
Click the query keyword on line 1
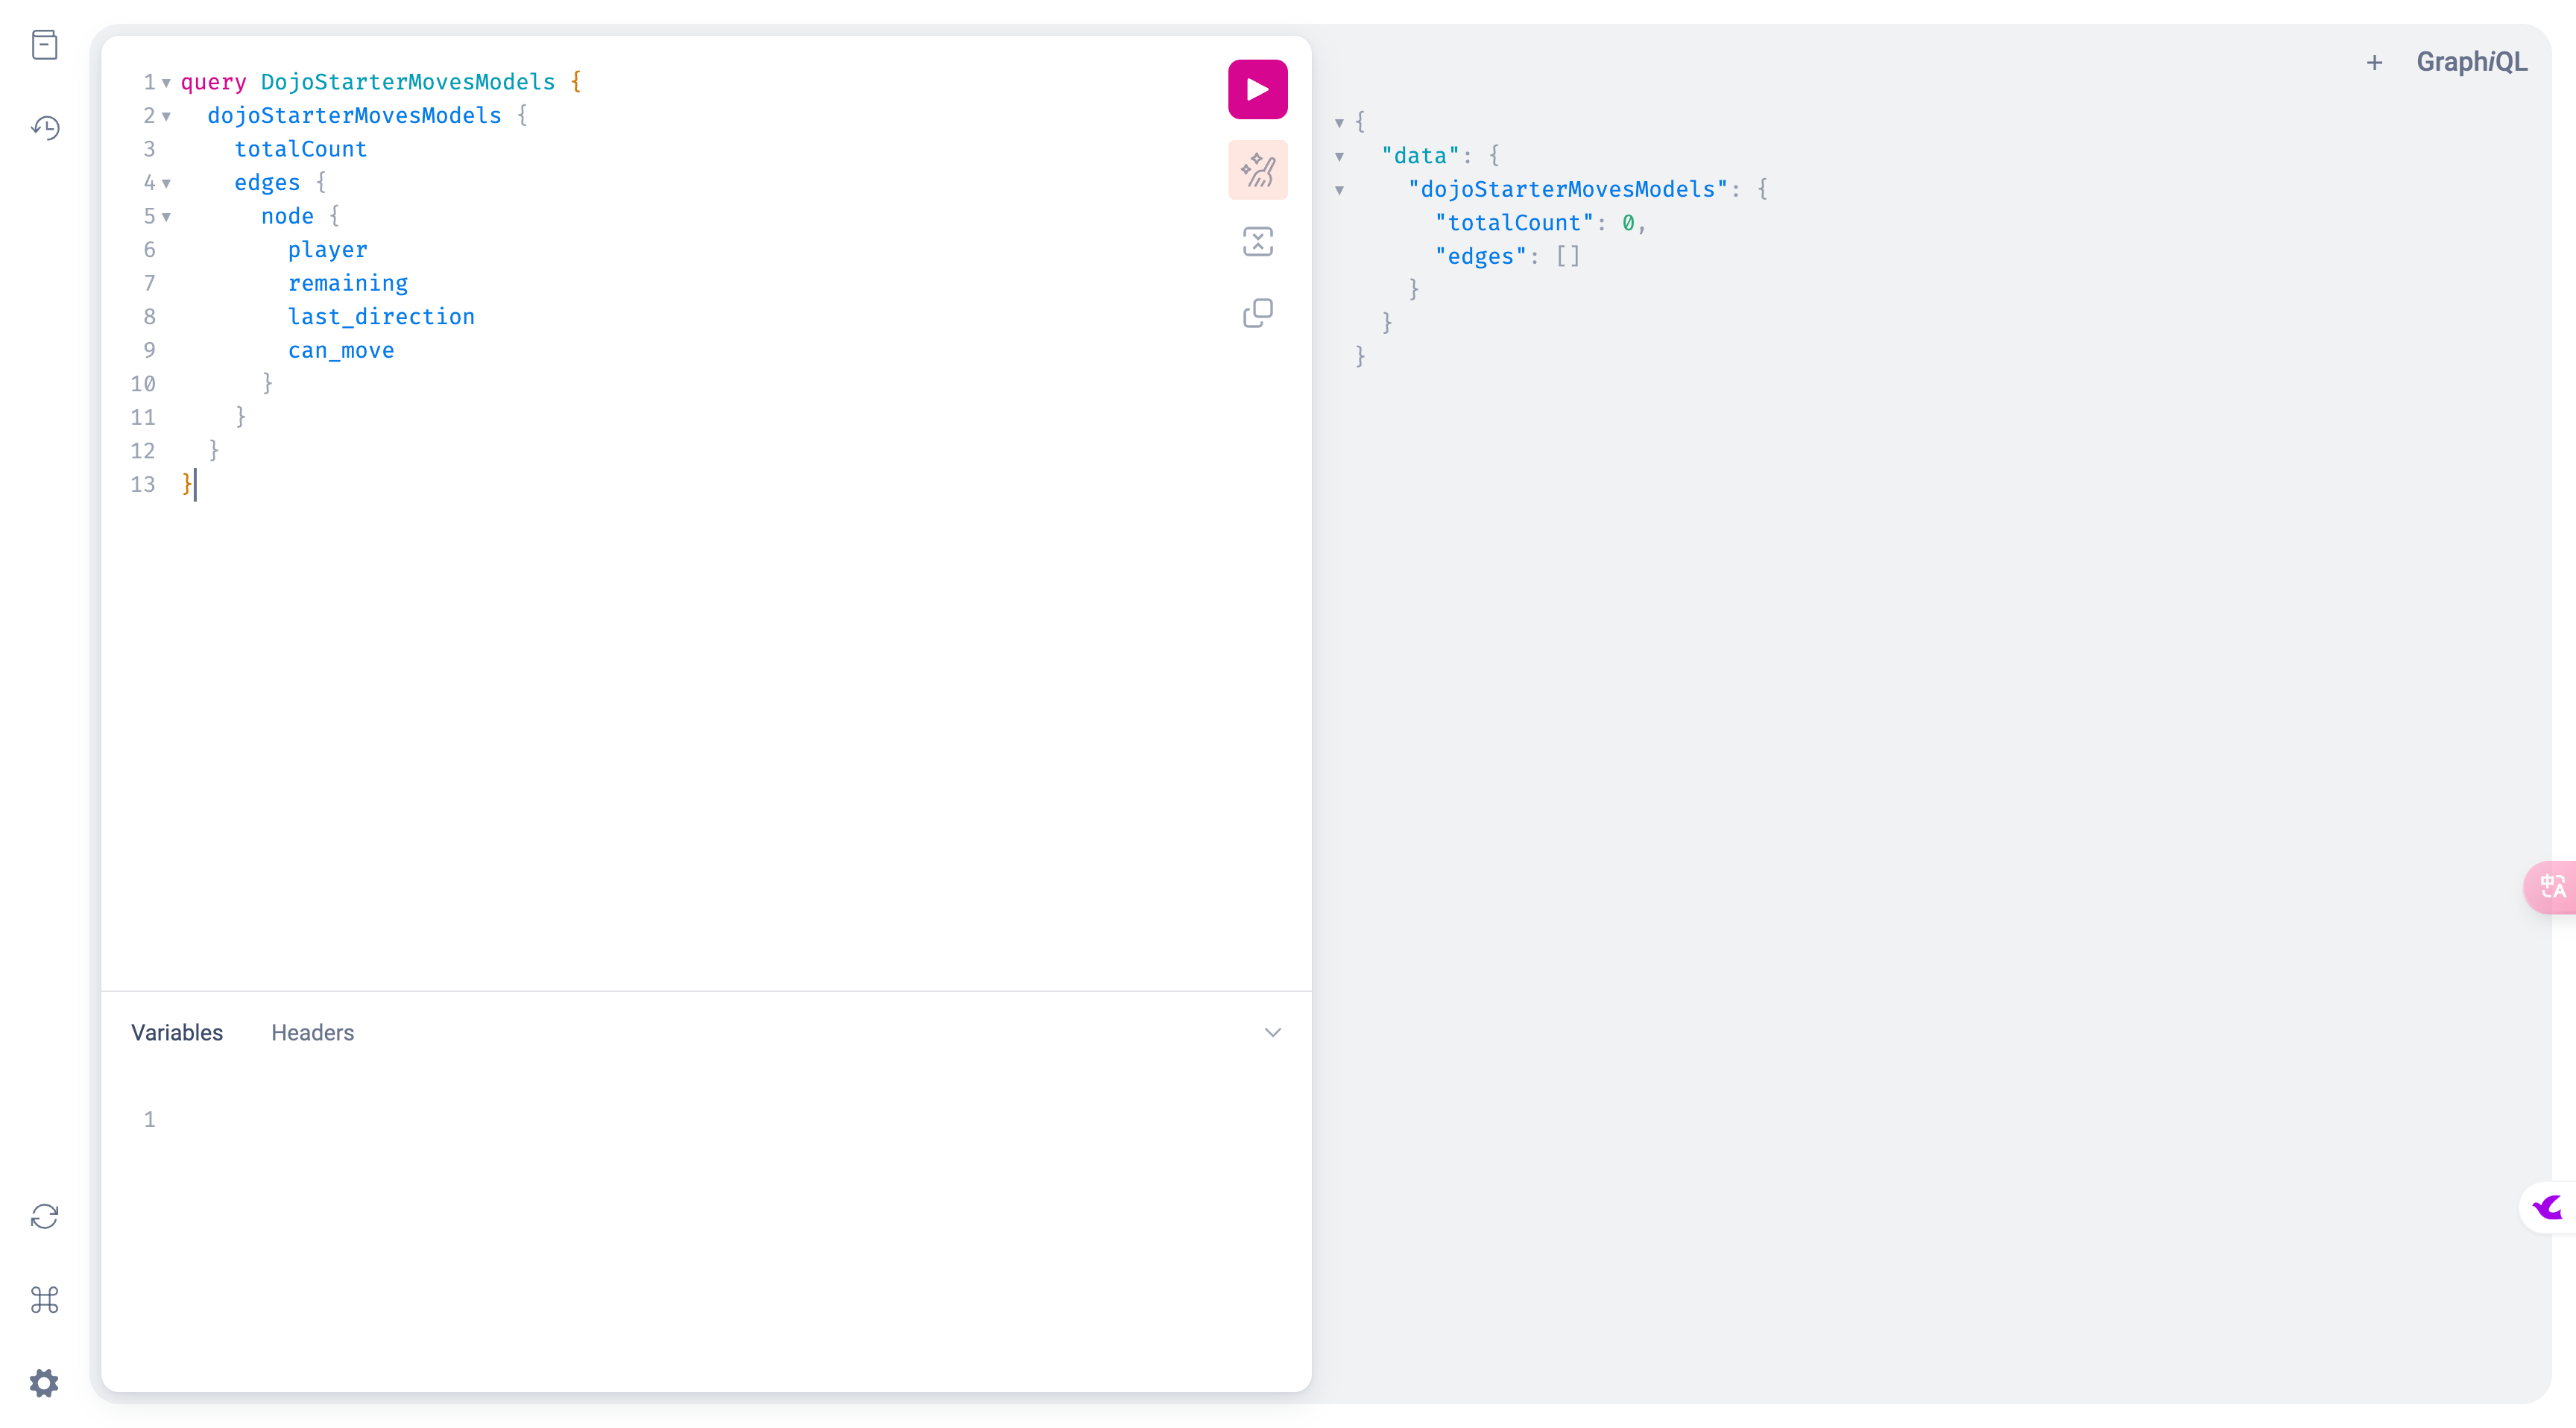pyautogui.click(x=213, y=82)
